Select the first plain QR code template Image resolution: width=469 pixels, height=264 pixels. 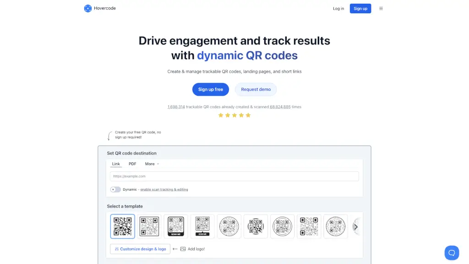123,226
